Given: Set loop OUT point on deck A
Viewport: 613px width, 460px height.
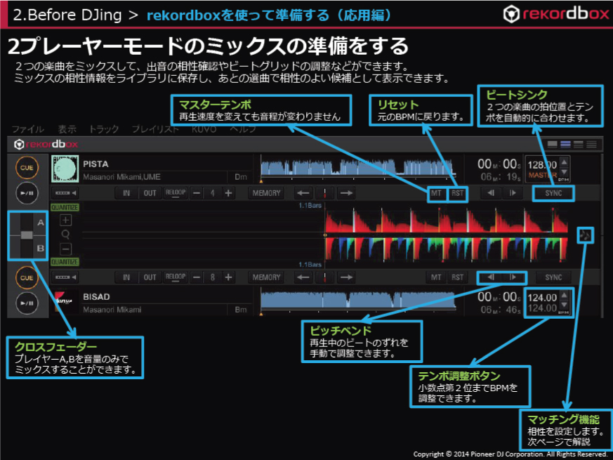Looking at the screenshot, I should pyautogui.click(x=150, y=193).
